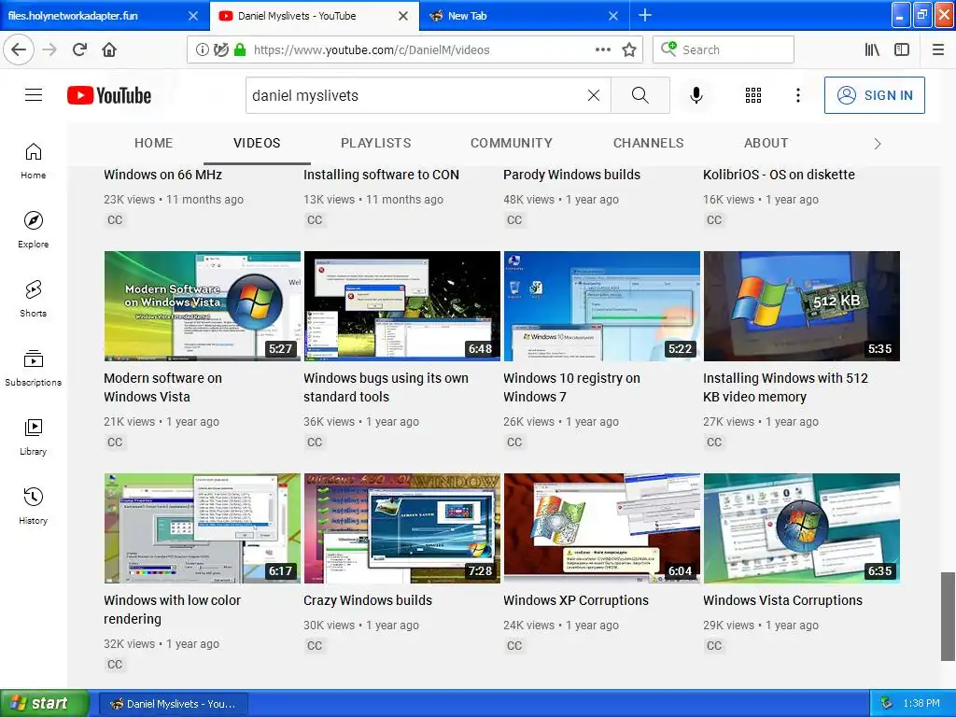This screenshot has height=717, width=956.
Task: Click tracking protection shield icon in address bar
Action: pyautogui.click(x=220, y=50)
